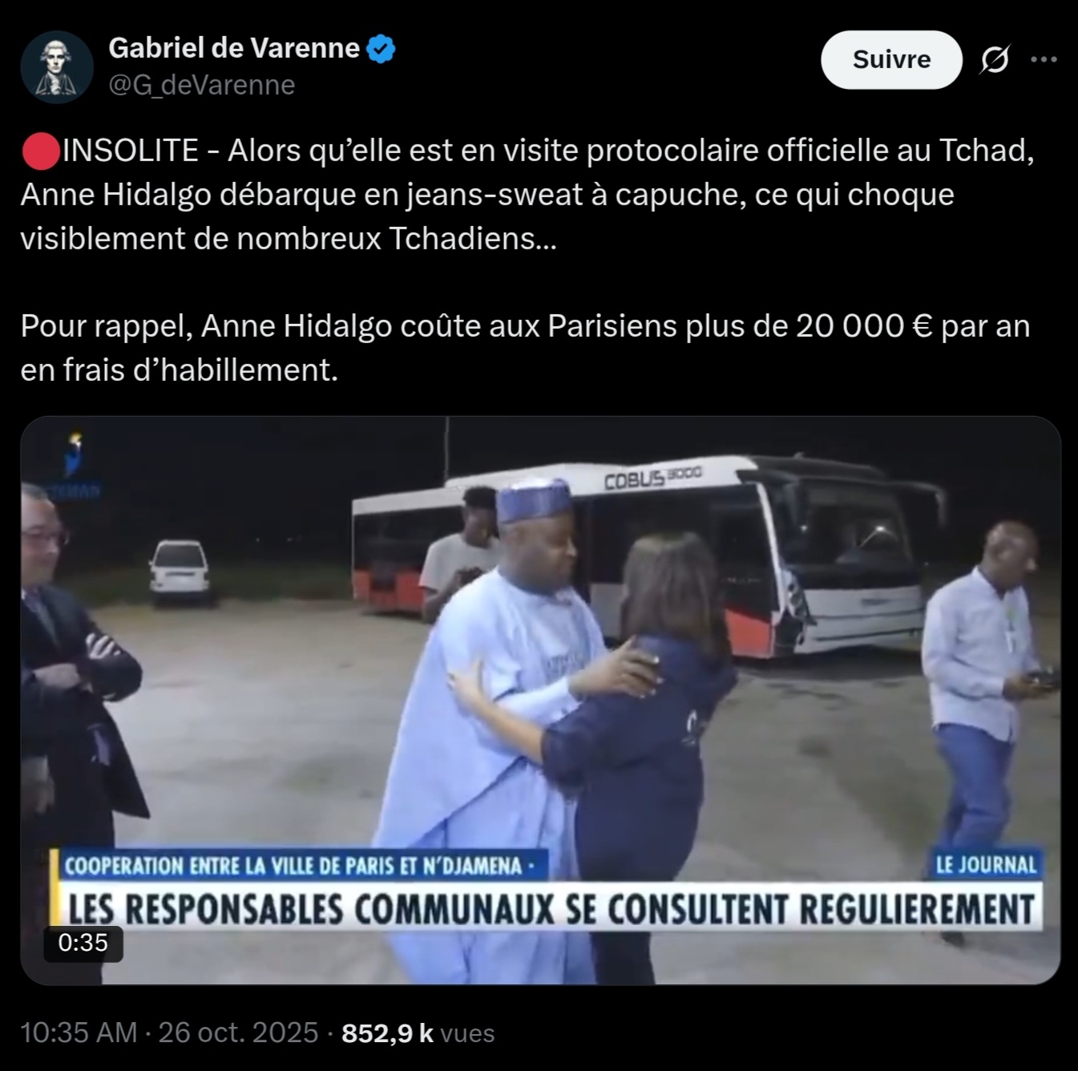Select the INSOLITE opening paragraph text
The height and width of the screenshot is (1071, 1078).
527,195
